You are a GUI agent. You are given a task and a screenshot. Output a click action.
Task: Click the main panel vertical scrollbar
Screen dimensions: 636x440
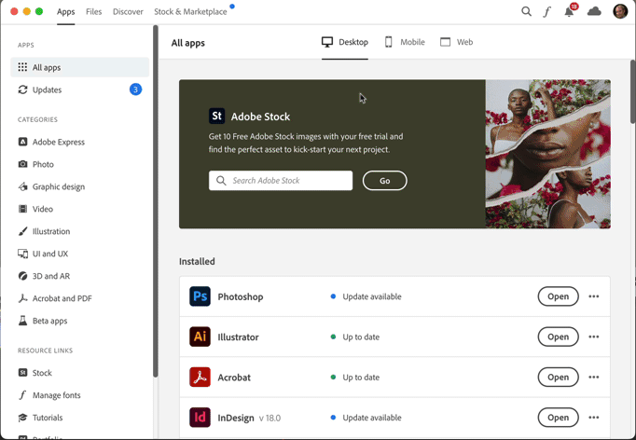pyautogui.click(x=633, y=91)
